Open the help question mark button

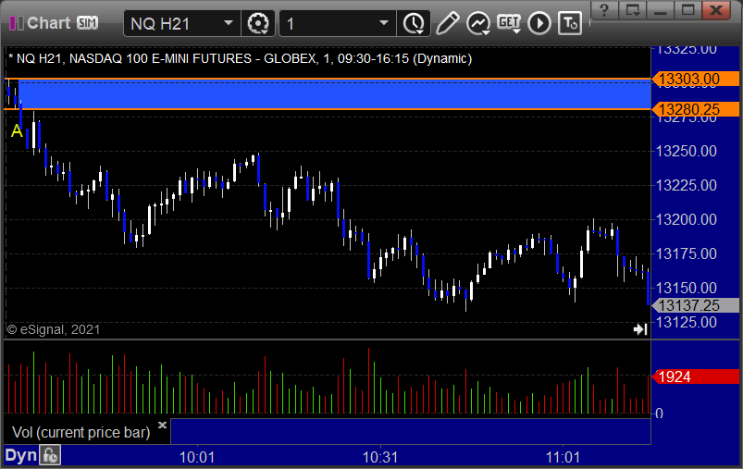click(604, 9)
